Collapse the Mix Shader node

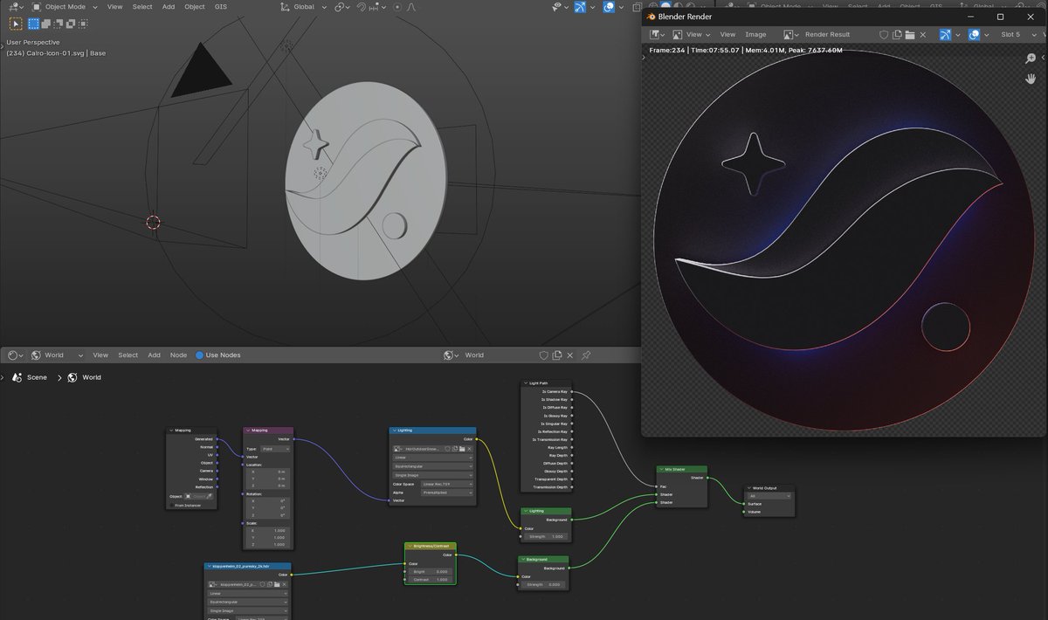pos(660,469)
